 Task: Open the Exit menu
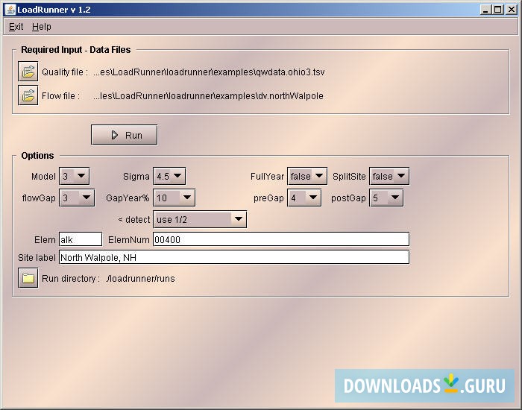click(x=16, y=27)
